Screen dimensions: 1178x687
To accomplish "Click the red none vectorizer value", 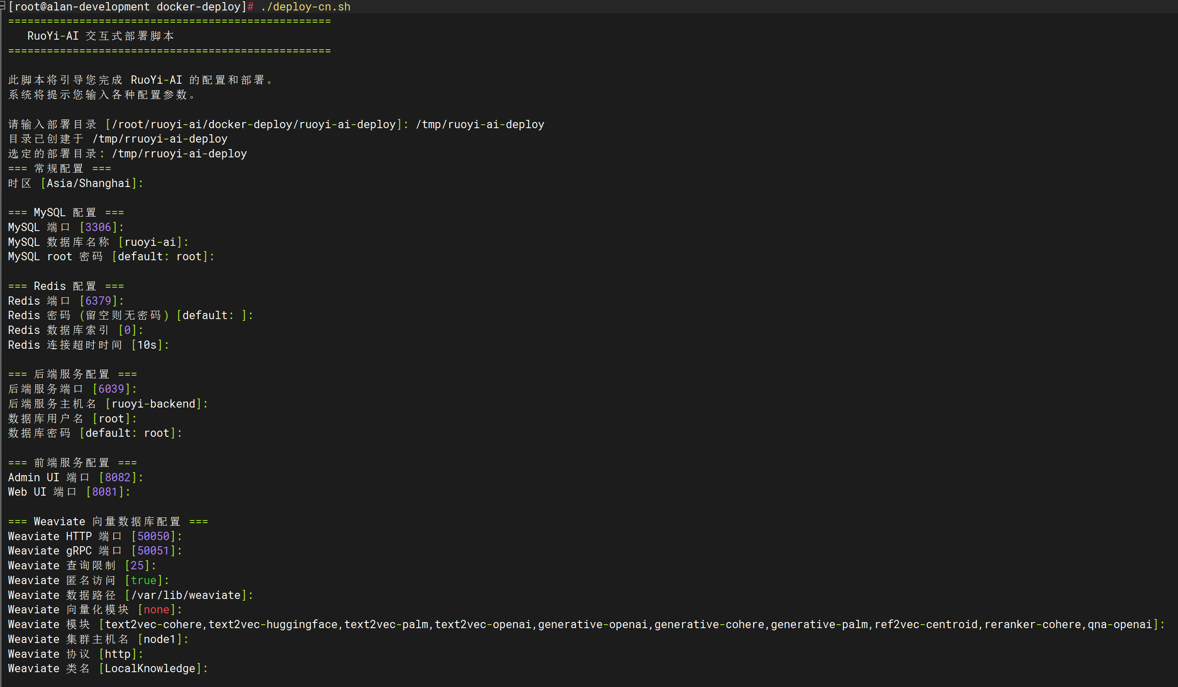I will point(156,610).
